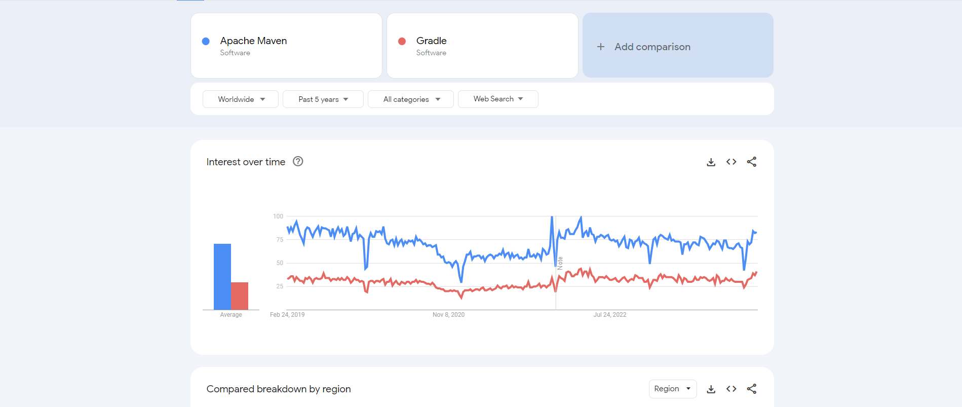The width and height of the screenshot is (962, 407).
Task: Open help for Interest over time
Action: coord(298,162)
